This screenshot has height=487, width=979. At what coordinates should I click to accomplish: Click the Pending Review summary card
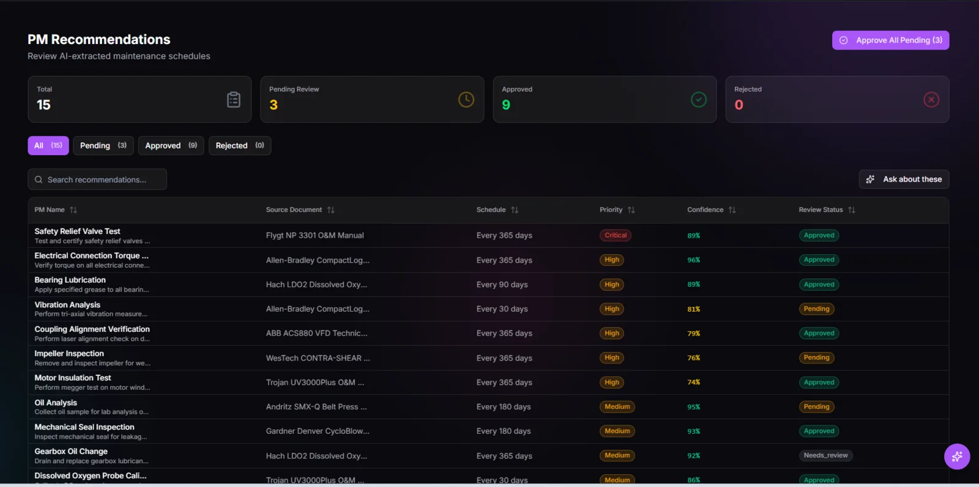coord(372,100)
